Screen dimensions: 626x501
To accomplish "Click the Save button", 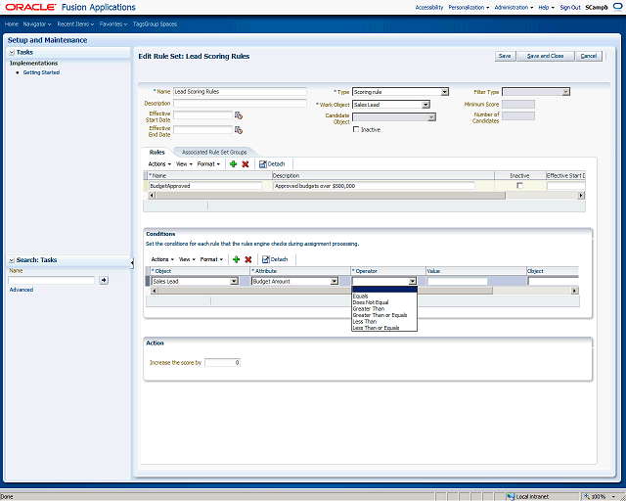I will pos(505,56).
